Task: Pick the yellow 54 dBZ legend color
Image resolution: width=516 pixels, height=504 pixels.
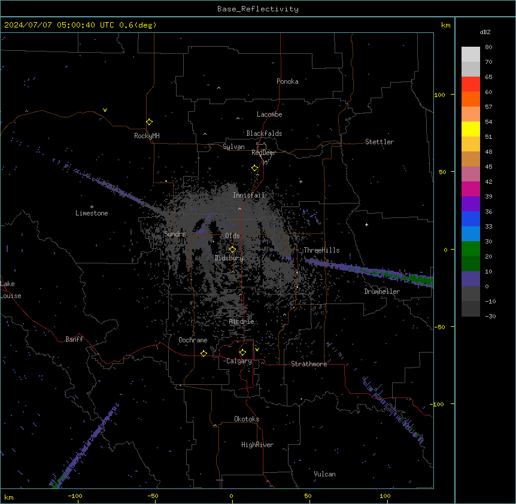Action: point(471,129)
